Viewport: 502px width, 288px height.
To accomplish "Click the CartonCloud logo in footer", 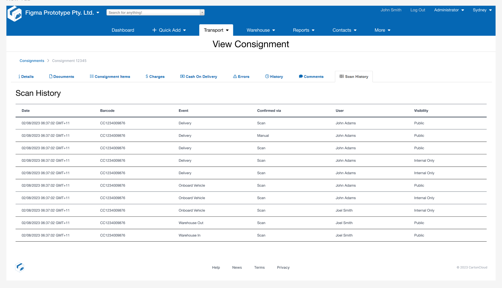I will click(x=20, y=267).
